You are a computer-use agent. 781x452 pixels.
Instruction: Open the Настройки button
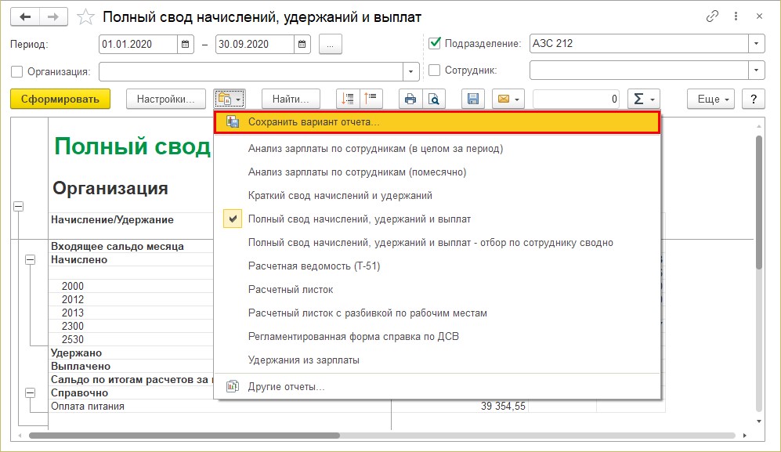coord(166,99)
